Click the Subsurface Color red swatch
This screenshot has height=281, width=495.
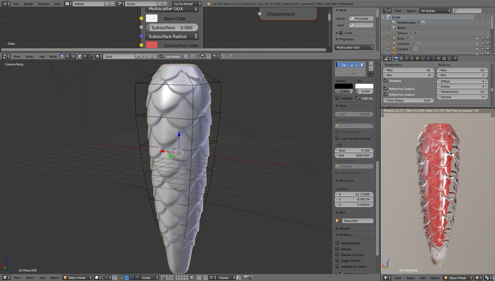pyautogui.click(x=152, y=45)
